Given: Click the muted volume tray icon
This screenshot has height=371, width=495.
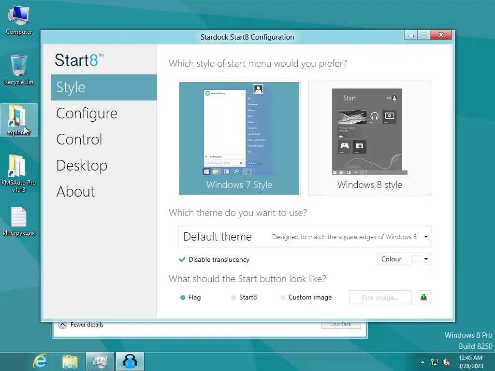Looking at the screenshot, I should (446, 362).
